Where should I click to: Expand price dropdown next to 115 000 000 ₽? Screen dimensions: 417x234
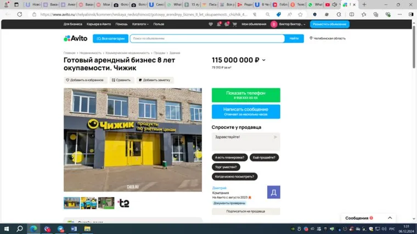(264, 60)
